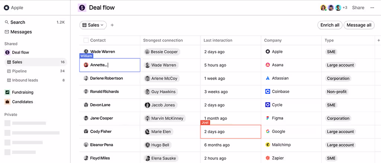Click the Coinbase company logo
This screenshot has width=381, height=163.
tap(268, 92)
